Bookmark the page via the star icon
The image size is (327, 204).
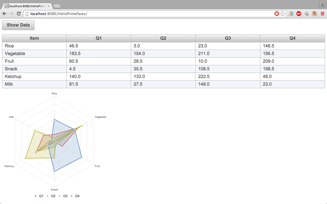coord(282,14)
